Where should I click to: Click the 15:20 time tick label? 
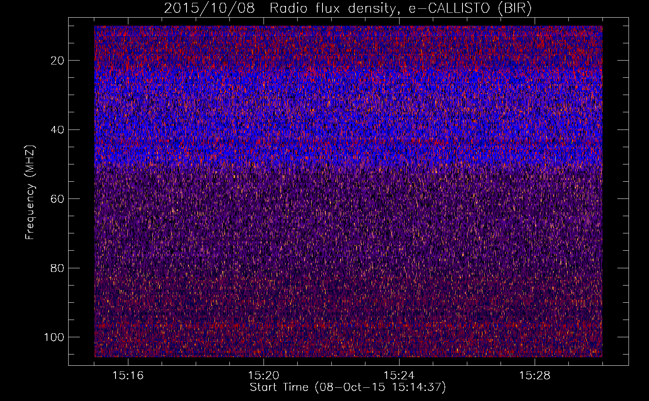click(264, 376)
